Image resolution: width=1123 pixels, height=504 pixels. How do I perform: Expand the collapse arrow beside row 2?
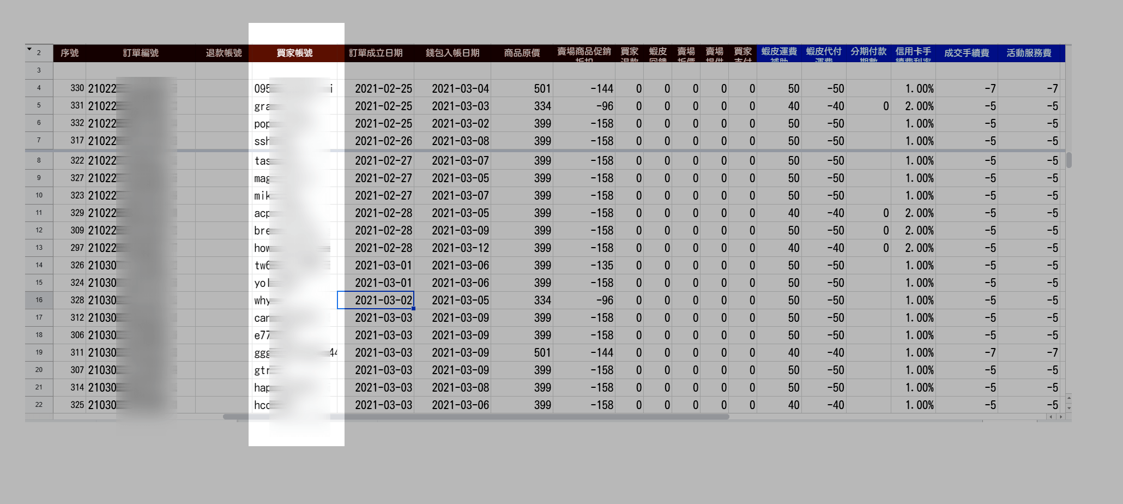(x=29, y=49)
